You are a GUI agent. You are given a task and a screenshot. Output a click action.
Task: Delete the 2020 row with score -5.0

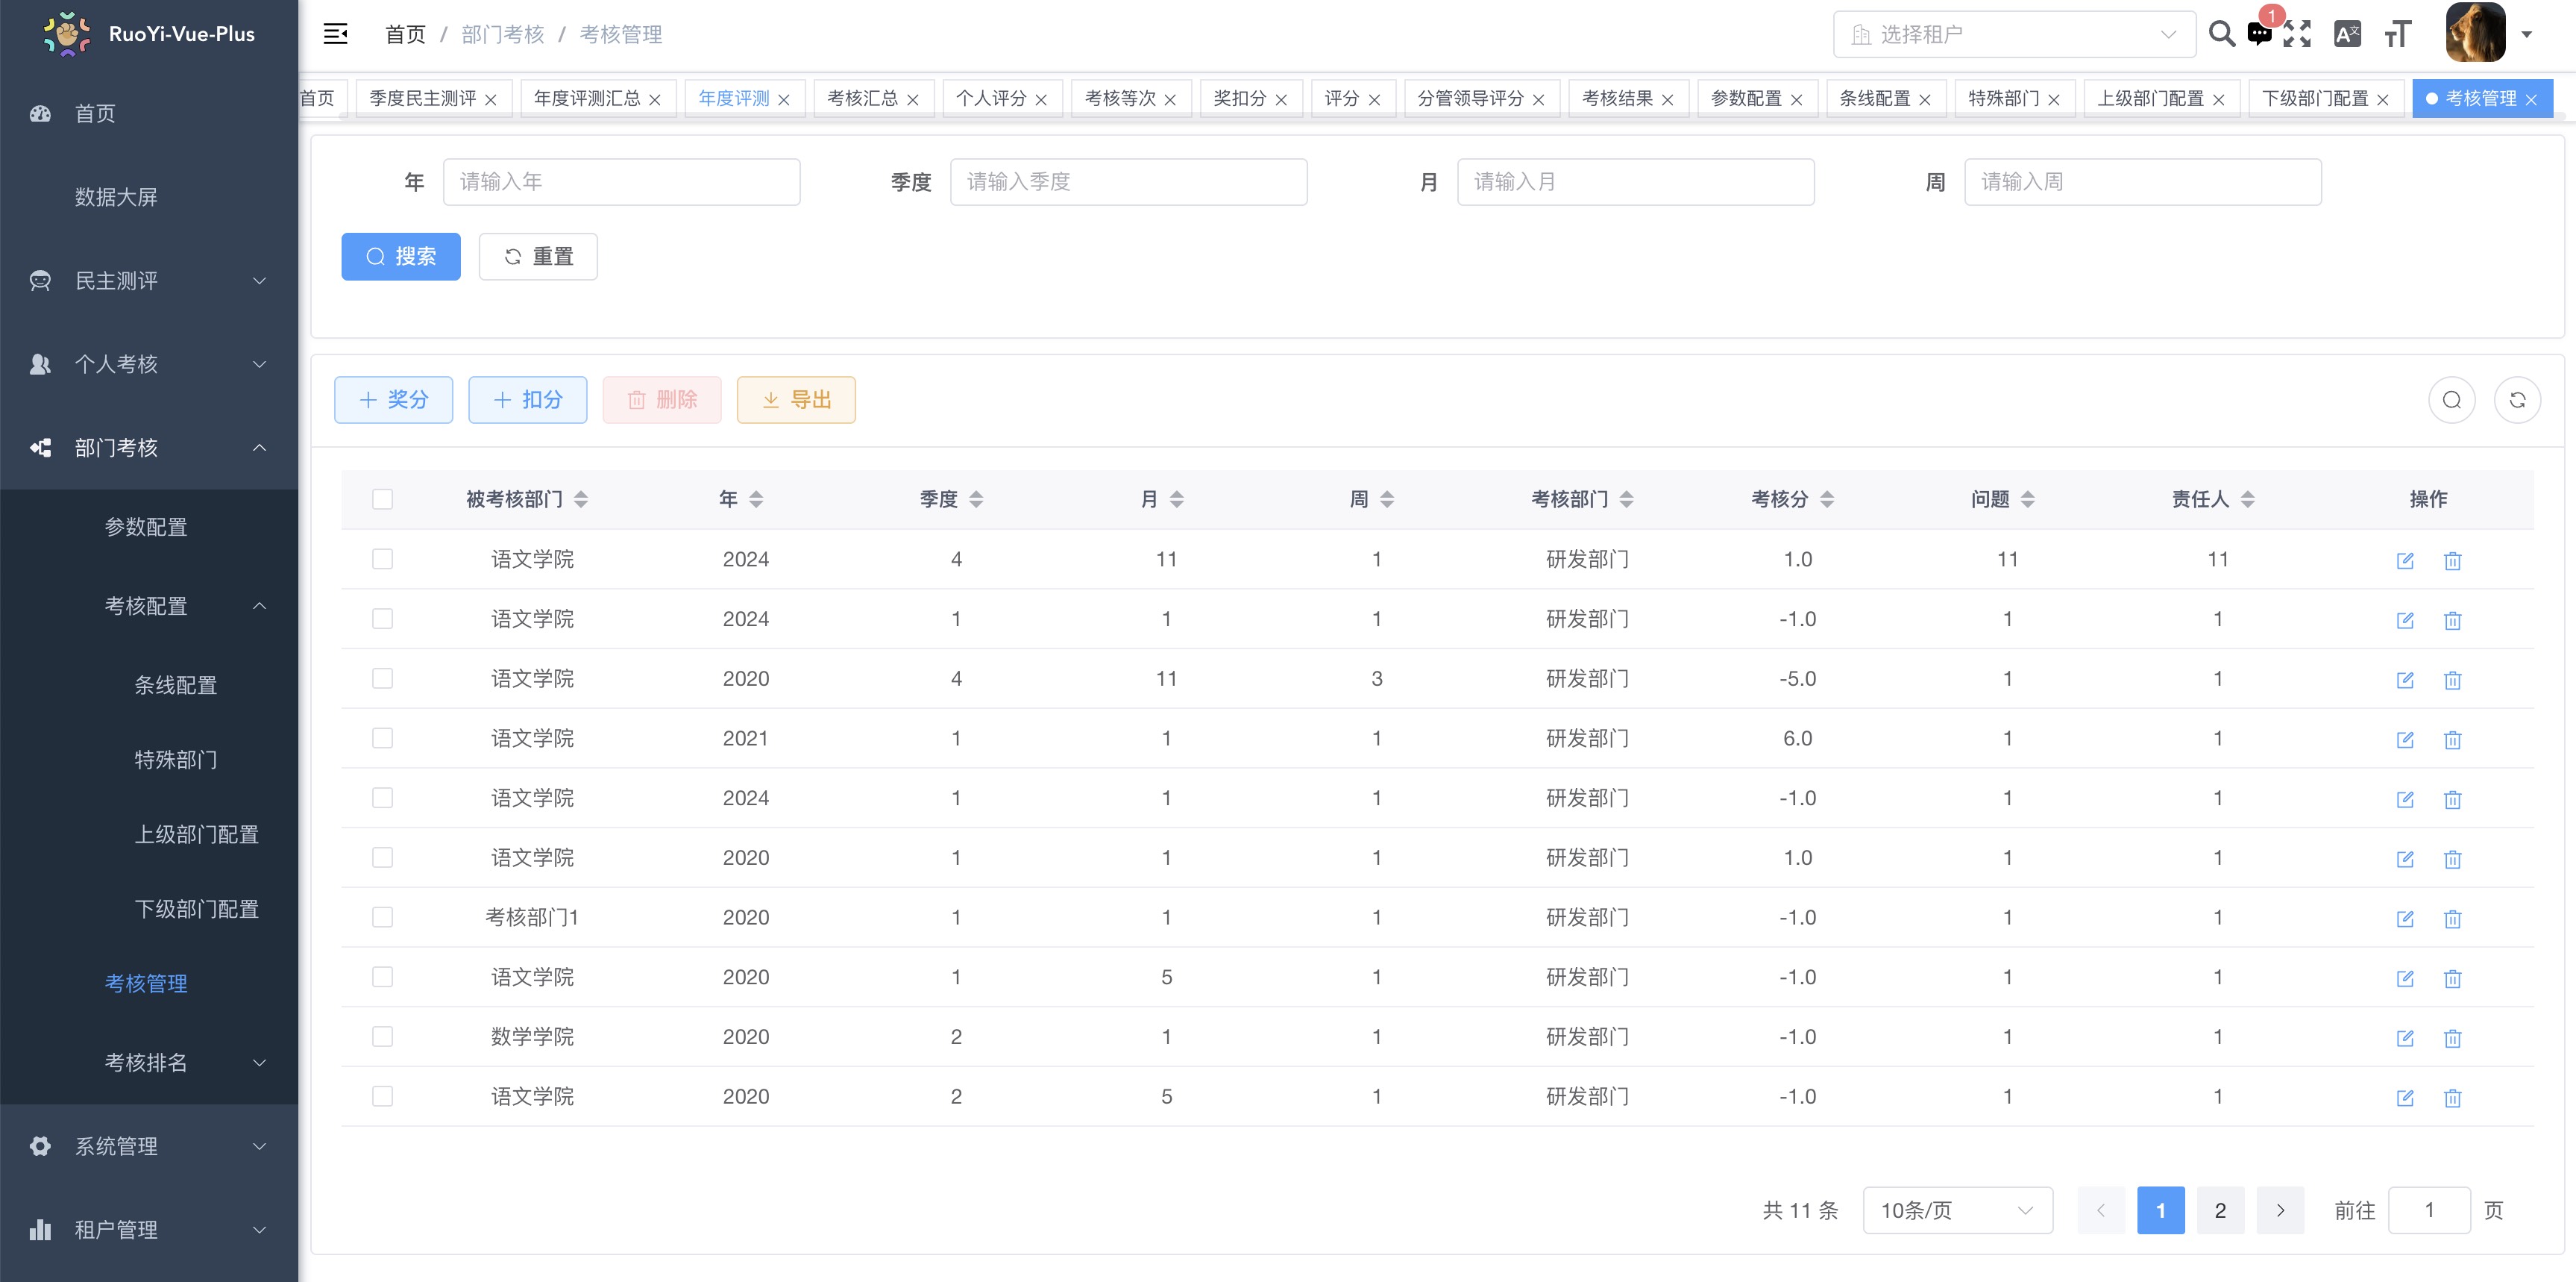2452,680
